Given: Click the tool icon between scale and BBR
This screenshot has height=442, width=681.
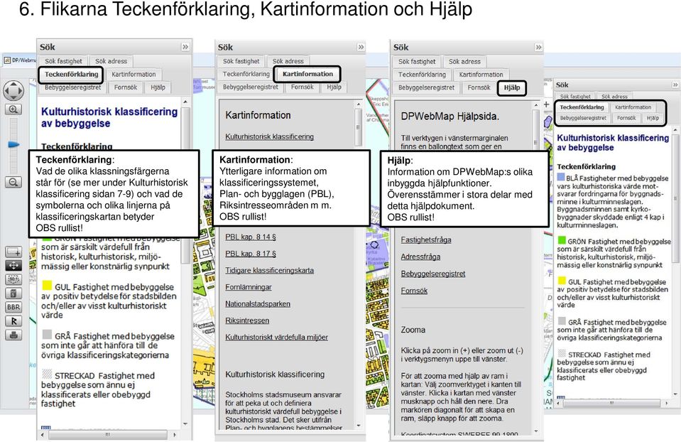Looking at the screenshot, I should 13,293.
